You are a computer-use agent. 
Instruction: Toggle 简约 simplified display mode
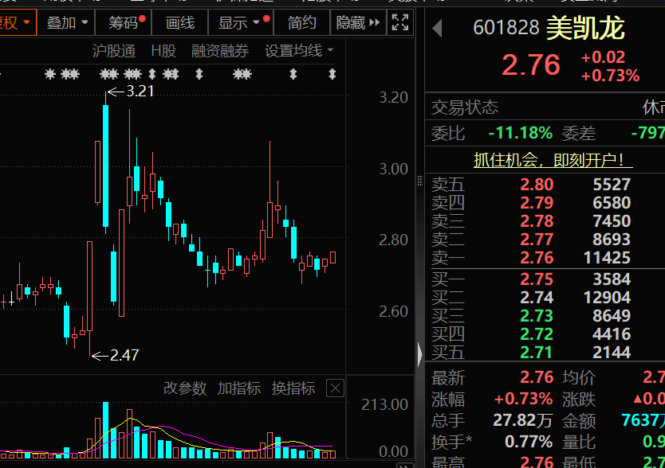tap(301, 22)
